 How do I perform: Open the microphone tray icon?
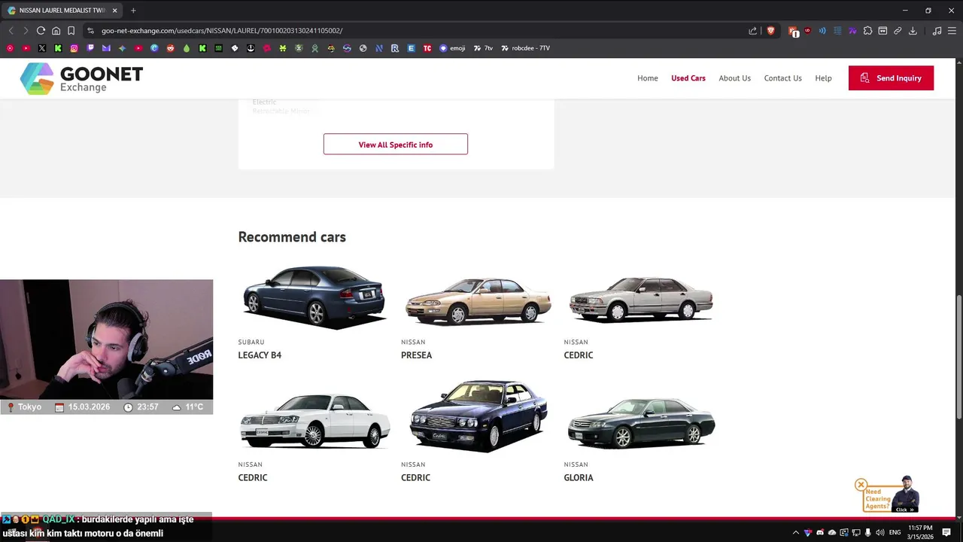pyautogui.click(x=867, y=532)
